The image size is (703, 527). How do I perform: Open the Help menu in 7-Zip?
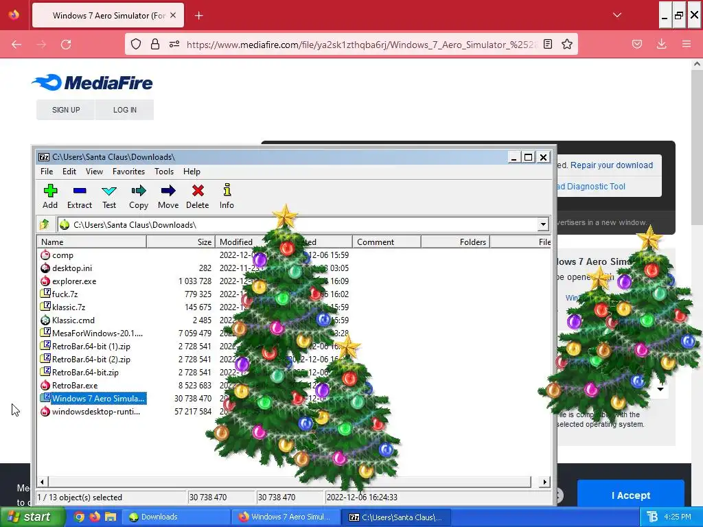pos(192,172)
